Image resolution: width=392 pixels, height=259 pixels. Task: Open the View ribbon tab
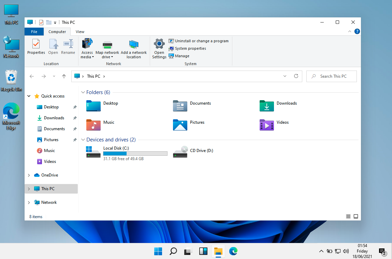pos(80,32)
